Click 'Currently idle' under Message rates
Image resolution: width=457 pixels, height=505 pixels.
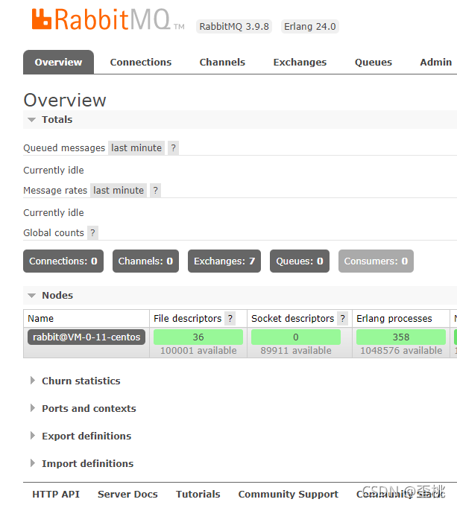(54, 212)
